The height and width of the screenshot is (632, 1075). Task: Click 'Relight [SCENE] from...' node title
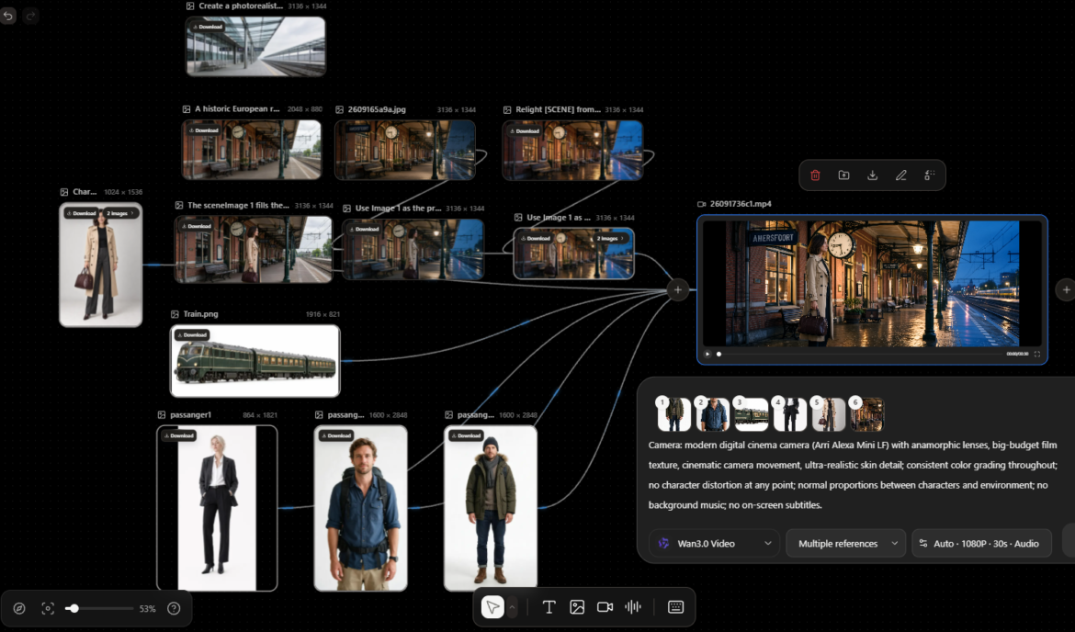pos(558,109)
